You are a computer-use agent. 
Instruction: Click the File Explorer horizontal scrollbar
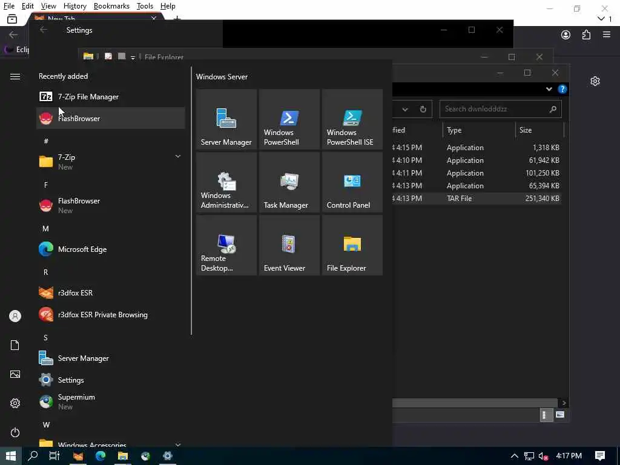pos(476,403)
